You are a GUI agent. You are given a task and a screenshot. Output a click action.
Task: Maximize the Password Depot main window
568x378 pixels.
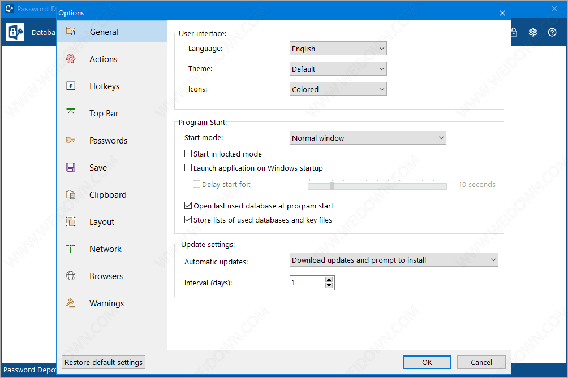coord(528,8)
